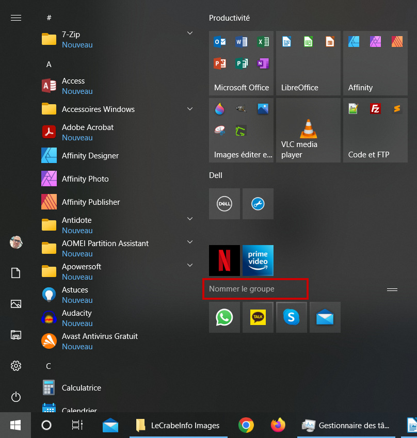
Task: Open Mail from the taskbar
Action: (x=110, y=425)
